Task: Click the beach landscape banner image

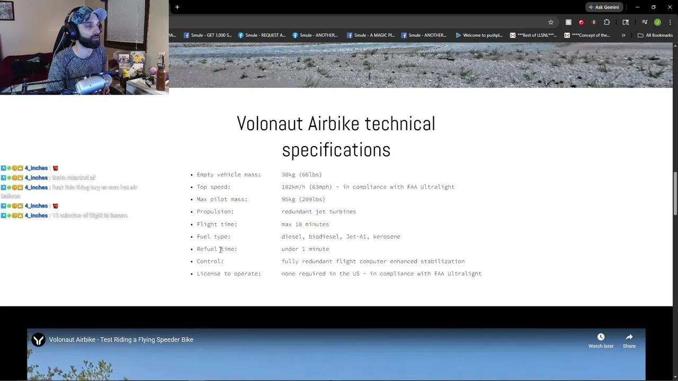Action: click(421, 65)
